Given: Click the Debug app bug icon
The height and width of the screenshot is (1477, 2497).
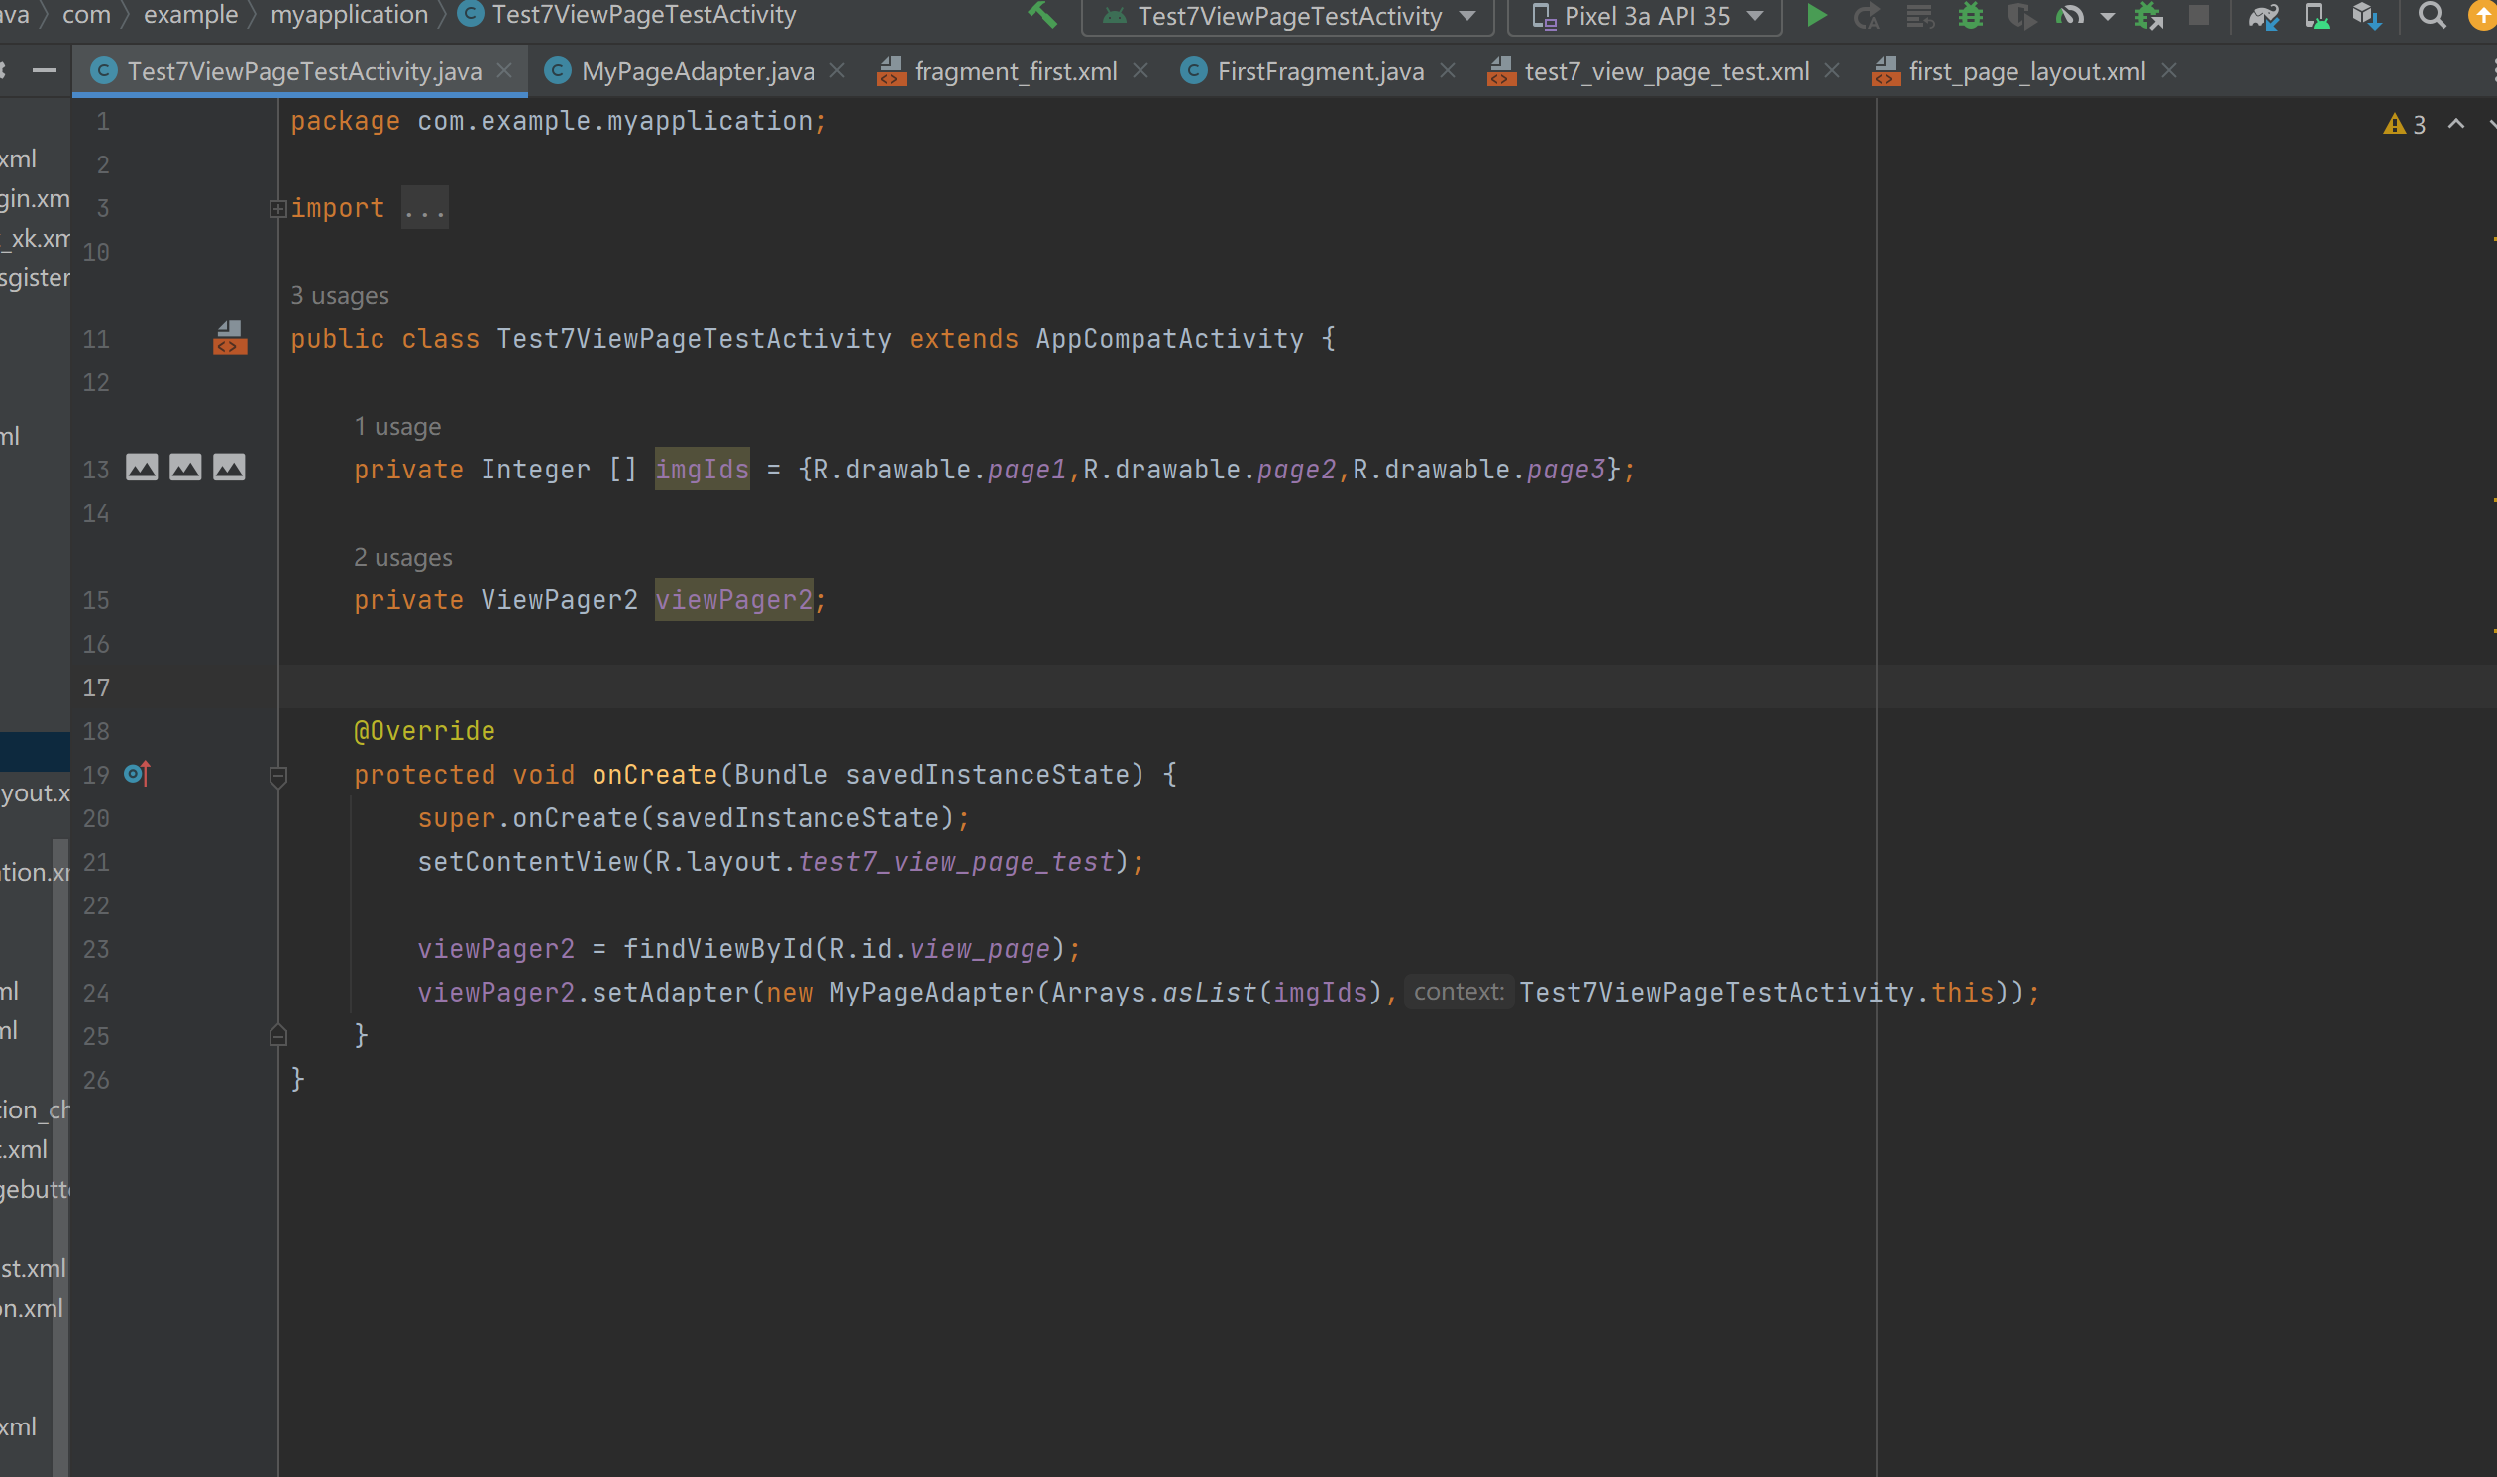Looking at the screenshot, I should pyautogui.click(x=1970, y=15).
